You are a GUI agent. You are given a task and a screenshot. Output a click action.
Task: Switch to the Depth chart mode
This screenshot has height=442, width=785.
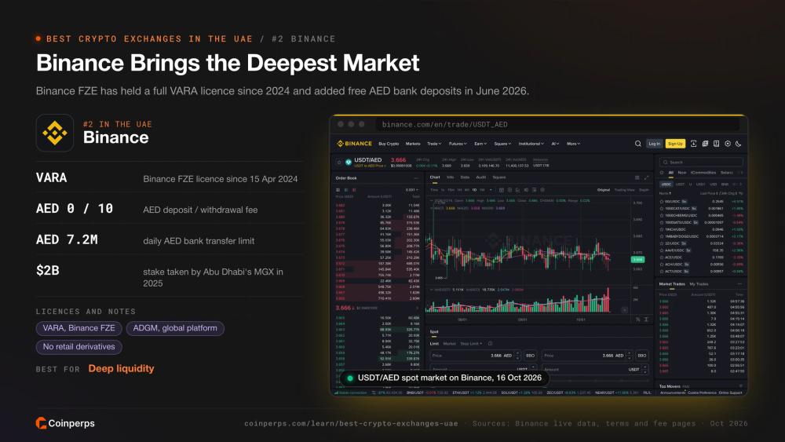644,190
